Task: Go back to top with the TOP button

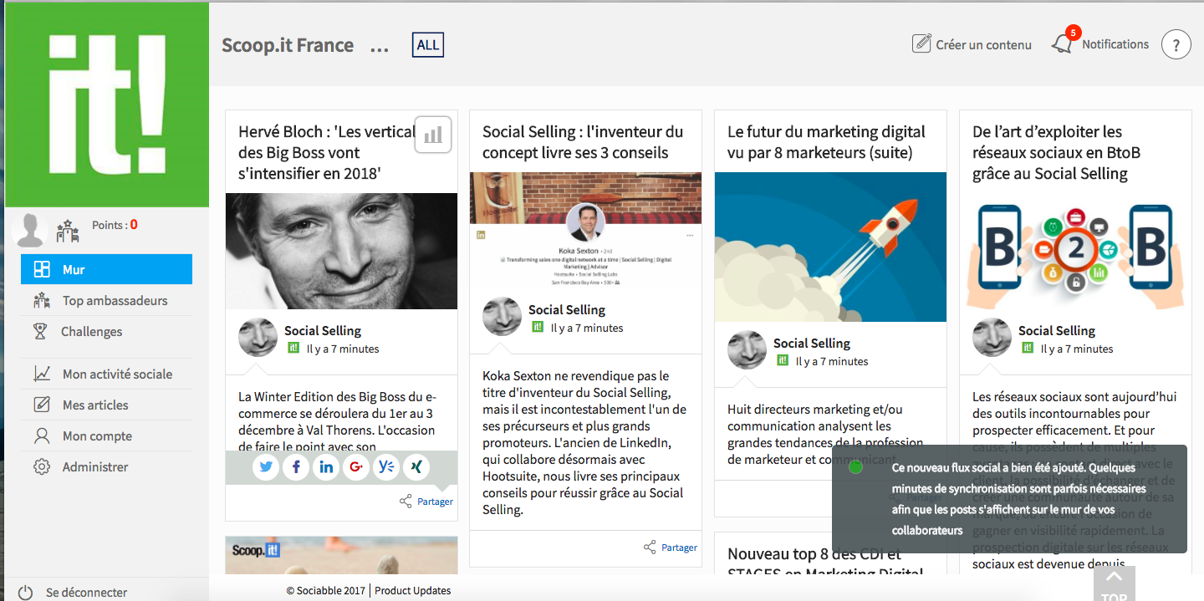Action: [1115, 583]
